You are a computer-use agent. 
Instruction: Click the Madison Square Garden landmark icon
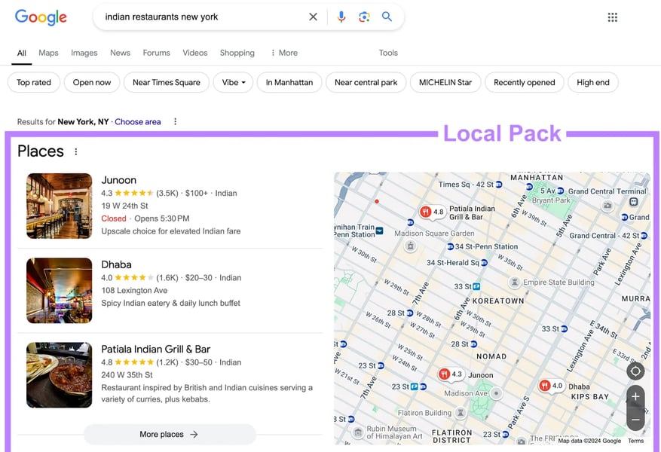coord(411,246)
